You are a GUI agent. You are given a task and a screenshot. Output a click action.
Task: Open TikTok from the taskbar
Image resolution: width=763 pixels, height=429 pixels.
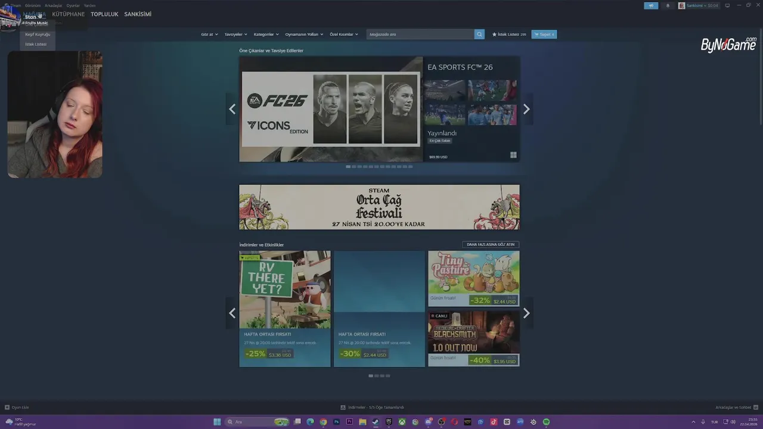point(494,422)
